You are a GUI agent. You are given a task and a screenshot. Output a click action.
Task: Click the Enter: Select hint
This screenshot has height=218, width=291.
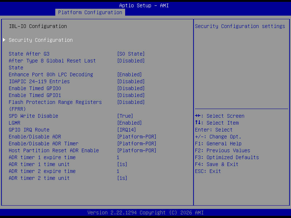click(x=214, y=130)
